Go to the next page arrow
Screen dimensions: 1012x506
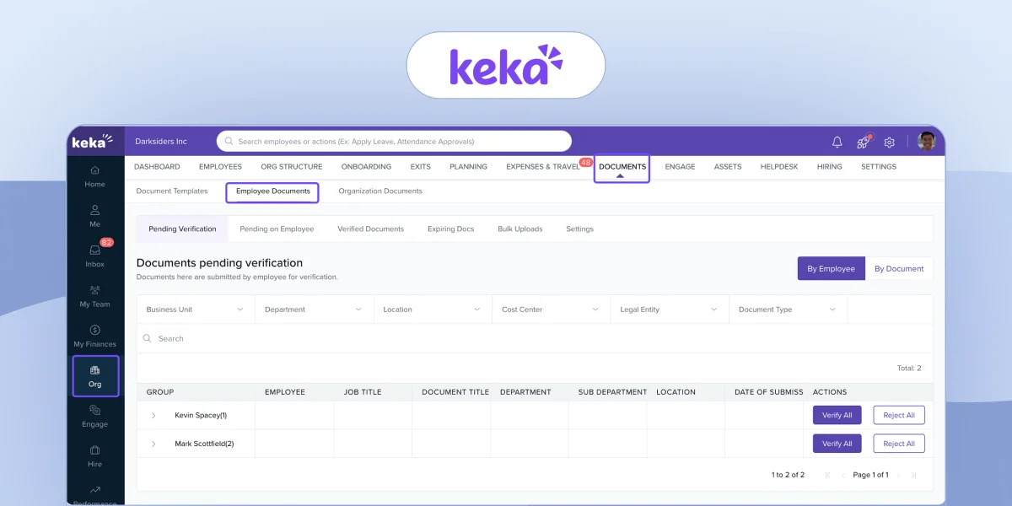coord(900,475)
